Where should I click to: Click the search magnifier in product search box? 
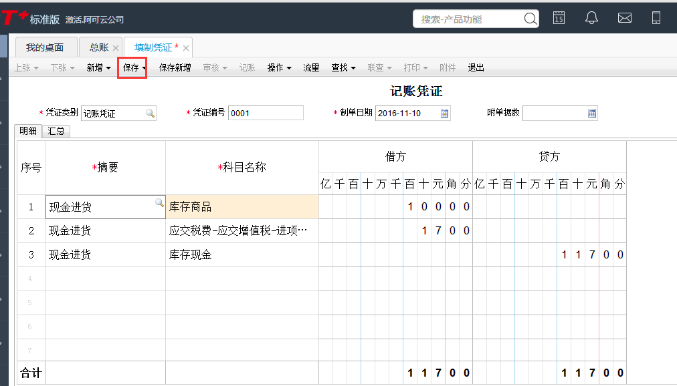(x=530, y=19)
